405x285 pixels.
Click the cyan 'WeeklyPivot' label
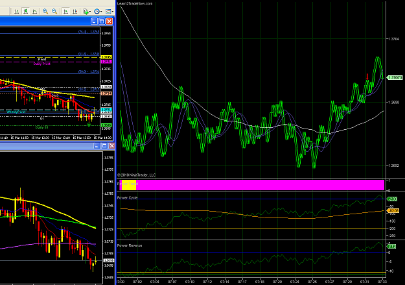(16, 112)
